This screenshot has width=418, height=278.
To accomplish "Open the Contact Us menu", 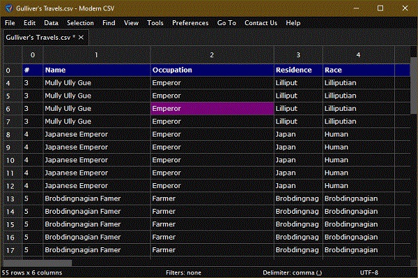I will point(261,23).
